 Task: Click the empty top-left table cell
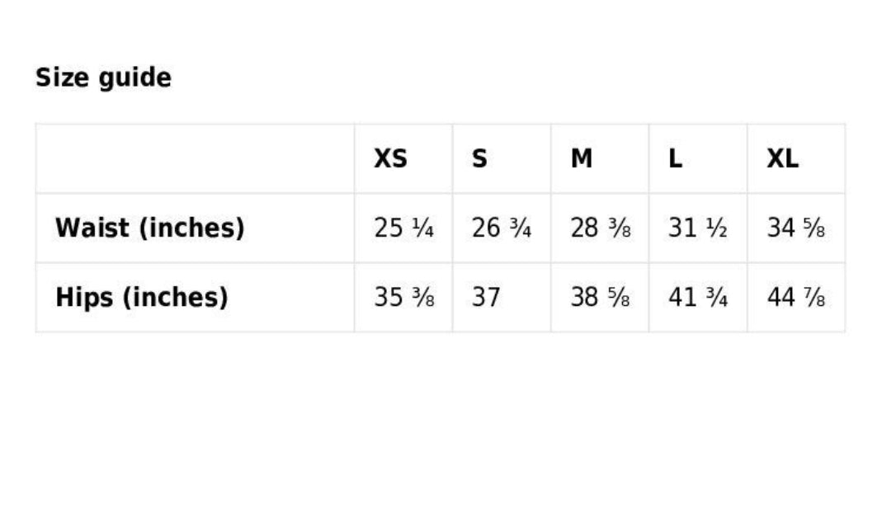tap(195, 158)
